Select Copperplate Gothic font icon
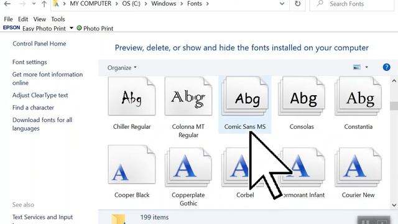 [188, 167]
